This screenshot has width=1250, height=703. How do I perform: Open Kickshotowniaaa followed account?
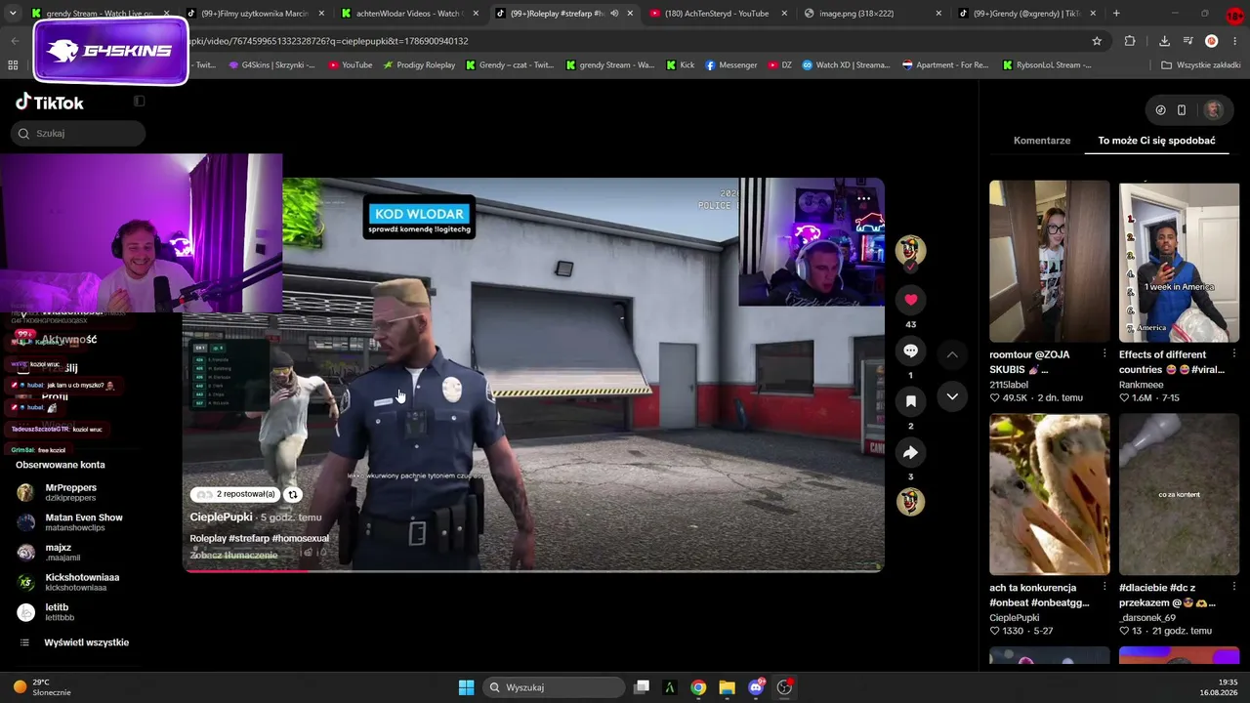tap(68, 582)
